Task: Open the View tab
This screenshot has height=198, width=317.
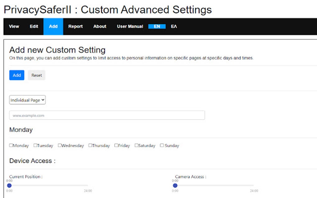Action: 14,26
